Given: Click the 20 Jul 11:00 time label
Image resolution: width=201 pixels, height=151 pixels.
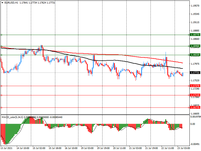Looking at the screenshot, I should tap(119, 148).
